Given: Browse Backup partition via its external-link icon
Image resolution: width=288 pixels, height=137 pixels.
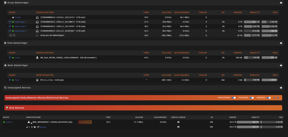Looking at the screenshot, I should pos(38,127).
